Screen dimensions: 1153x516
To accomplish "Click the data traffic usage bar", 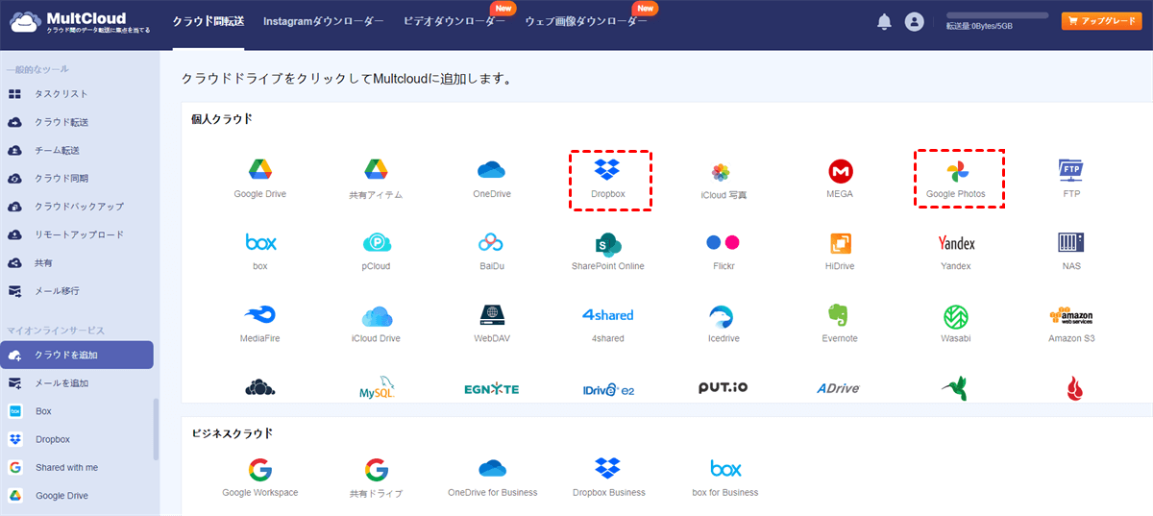I will point(997,15).
